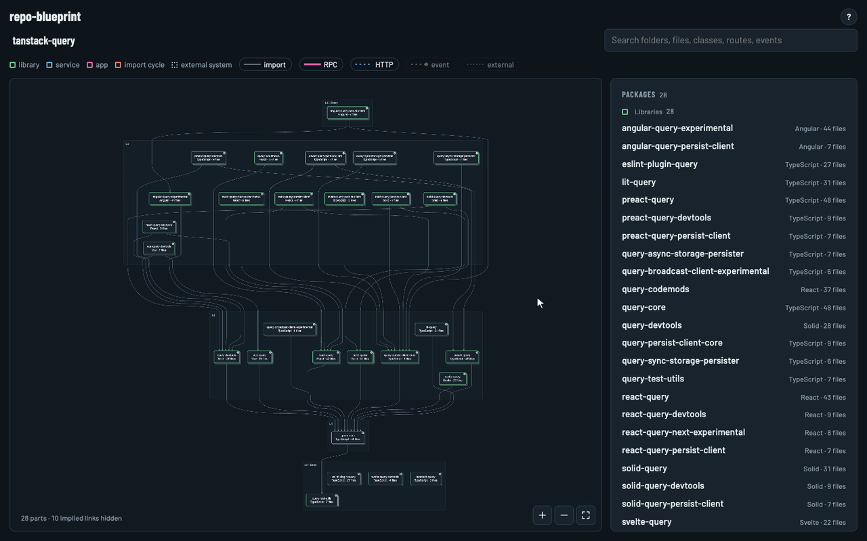Click the lit-query node in the graph

tap(431, 329)
